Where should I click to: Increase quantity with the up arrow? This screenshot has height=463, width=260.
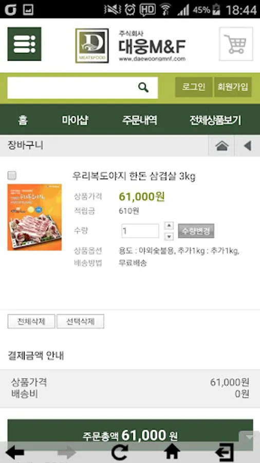click(169, 226)
